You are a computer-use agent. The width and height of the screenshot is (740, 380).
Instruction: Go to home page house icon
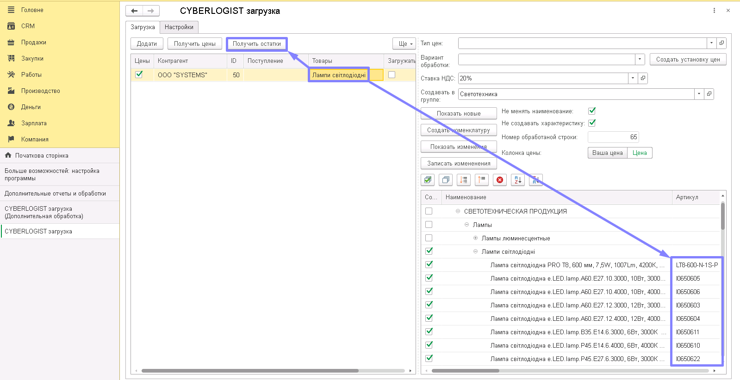[8, 155]
